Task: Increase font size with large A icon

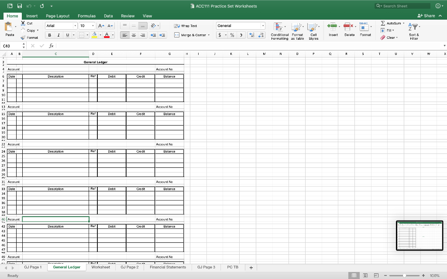Action: 101,26
